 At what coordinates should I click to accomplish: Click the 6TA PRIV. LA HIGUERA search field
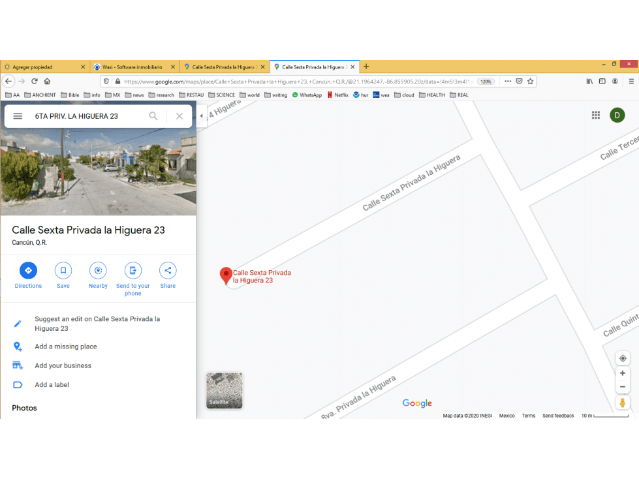click(89, 116)
